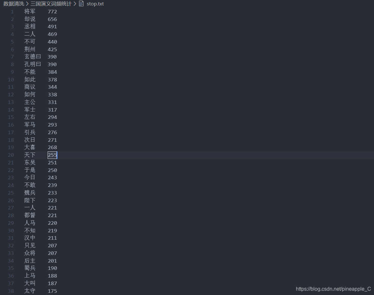Click the word 二人
This screenshot has height=295, width=374.
coord(30,34)
